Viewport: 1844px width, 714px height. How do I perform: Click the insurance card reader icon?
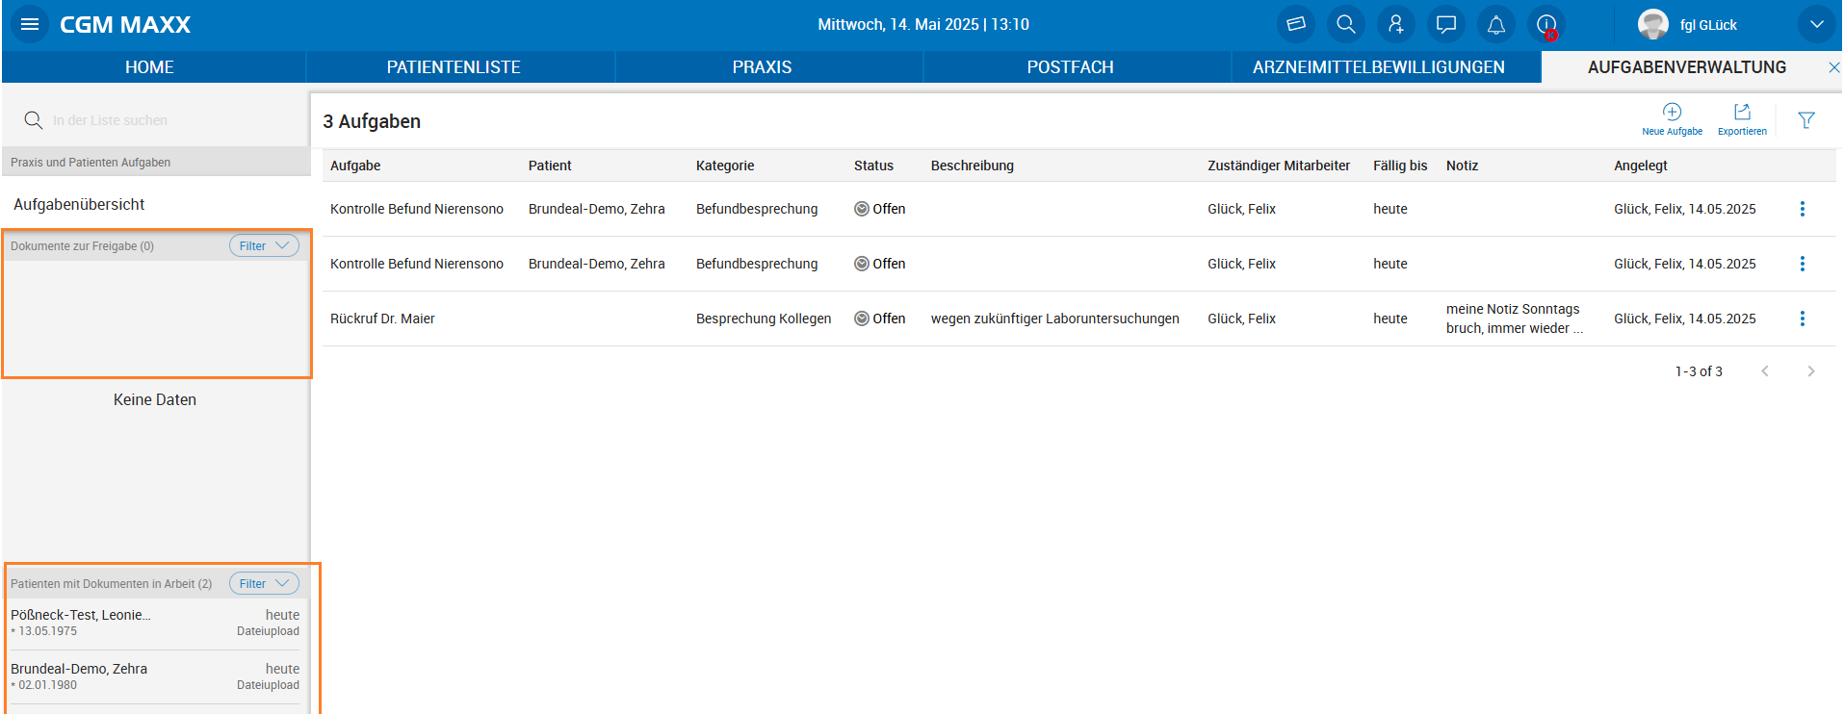[1296, 24]
